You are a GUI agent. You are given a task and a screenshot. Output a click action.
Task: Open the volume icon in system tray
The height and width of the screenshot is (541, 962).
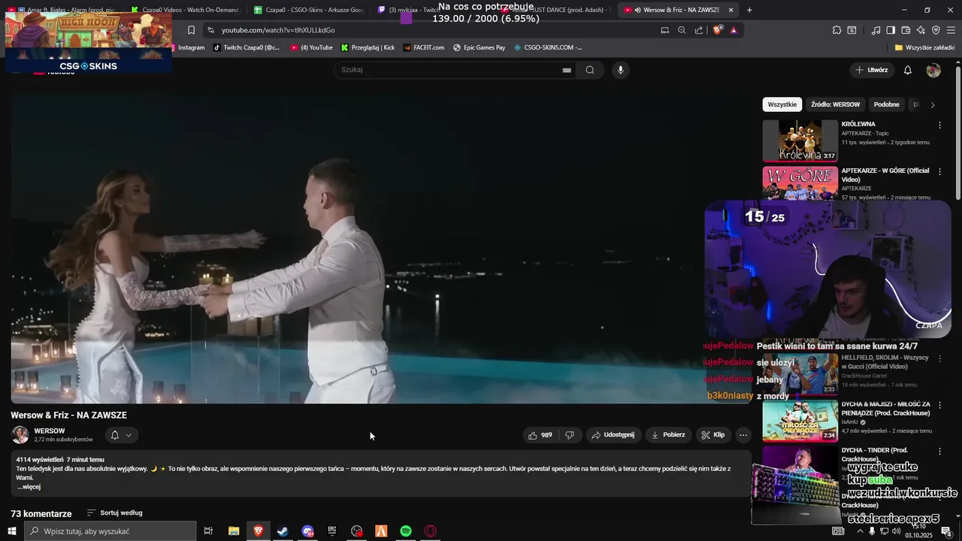click(896, 531)
